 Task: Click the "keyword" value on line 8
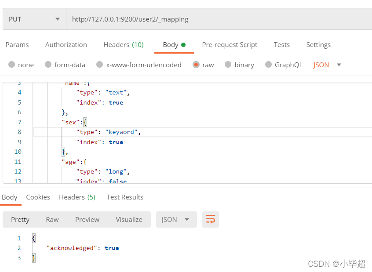tap(121, 132)
